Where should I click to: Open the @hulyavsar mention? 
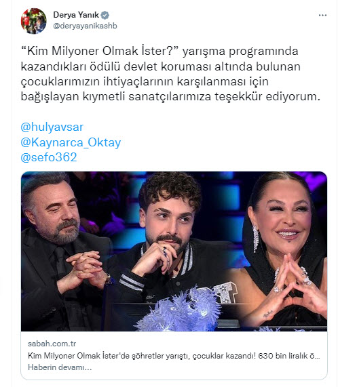pyautogui.click(x=52, y=127)
